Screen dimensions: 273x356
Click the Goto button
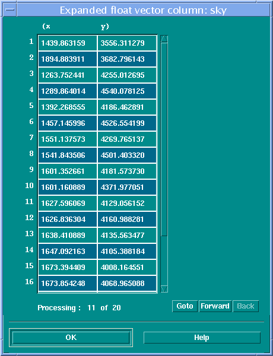185,306
